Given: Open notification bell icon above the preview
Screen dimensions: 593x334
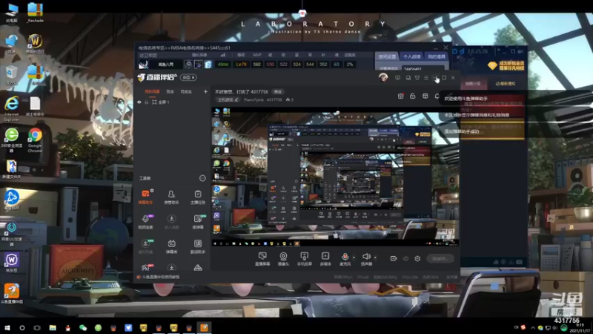Looking at the screenshot, I should click(437, 96).
